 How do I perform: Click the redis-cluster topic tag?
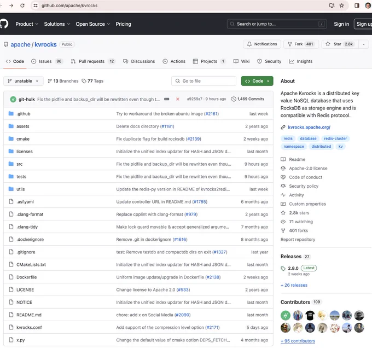click(x=335, y=138)
